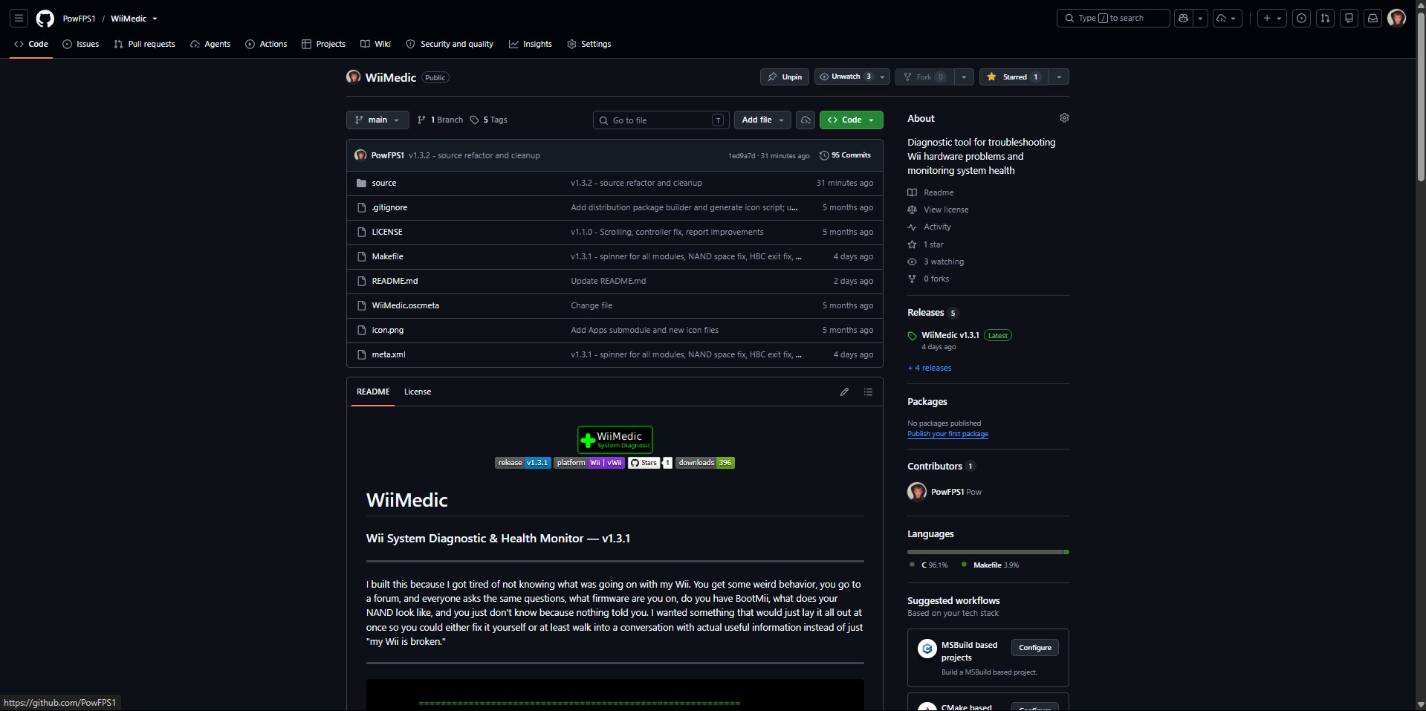Image resolution: width=1426 pixels, height=711 pixels.
Task: Open the cloud agents dropdown in header
Action: click(x=1228, y=19)
